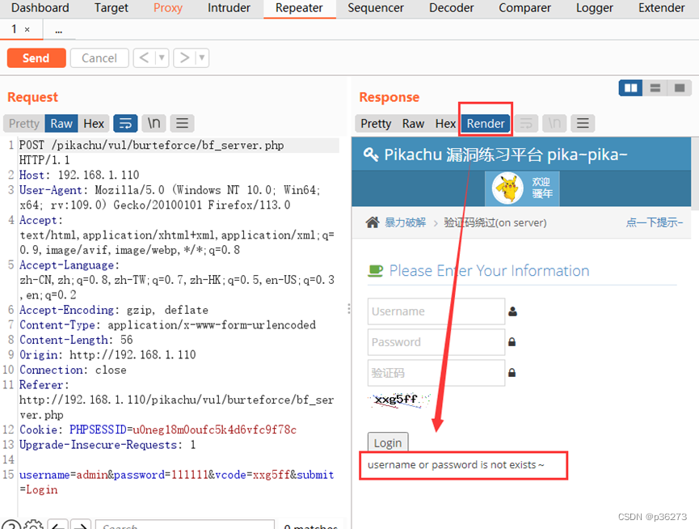This screenshot has width=699, height=529.
Task: Click the user icon beside Username
Action: pyautogui.click(x=512, y=311)
